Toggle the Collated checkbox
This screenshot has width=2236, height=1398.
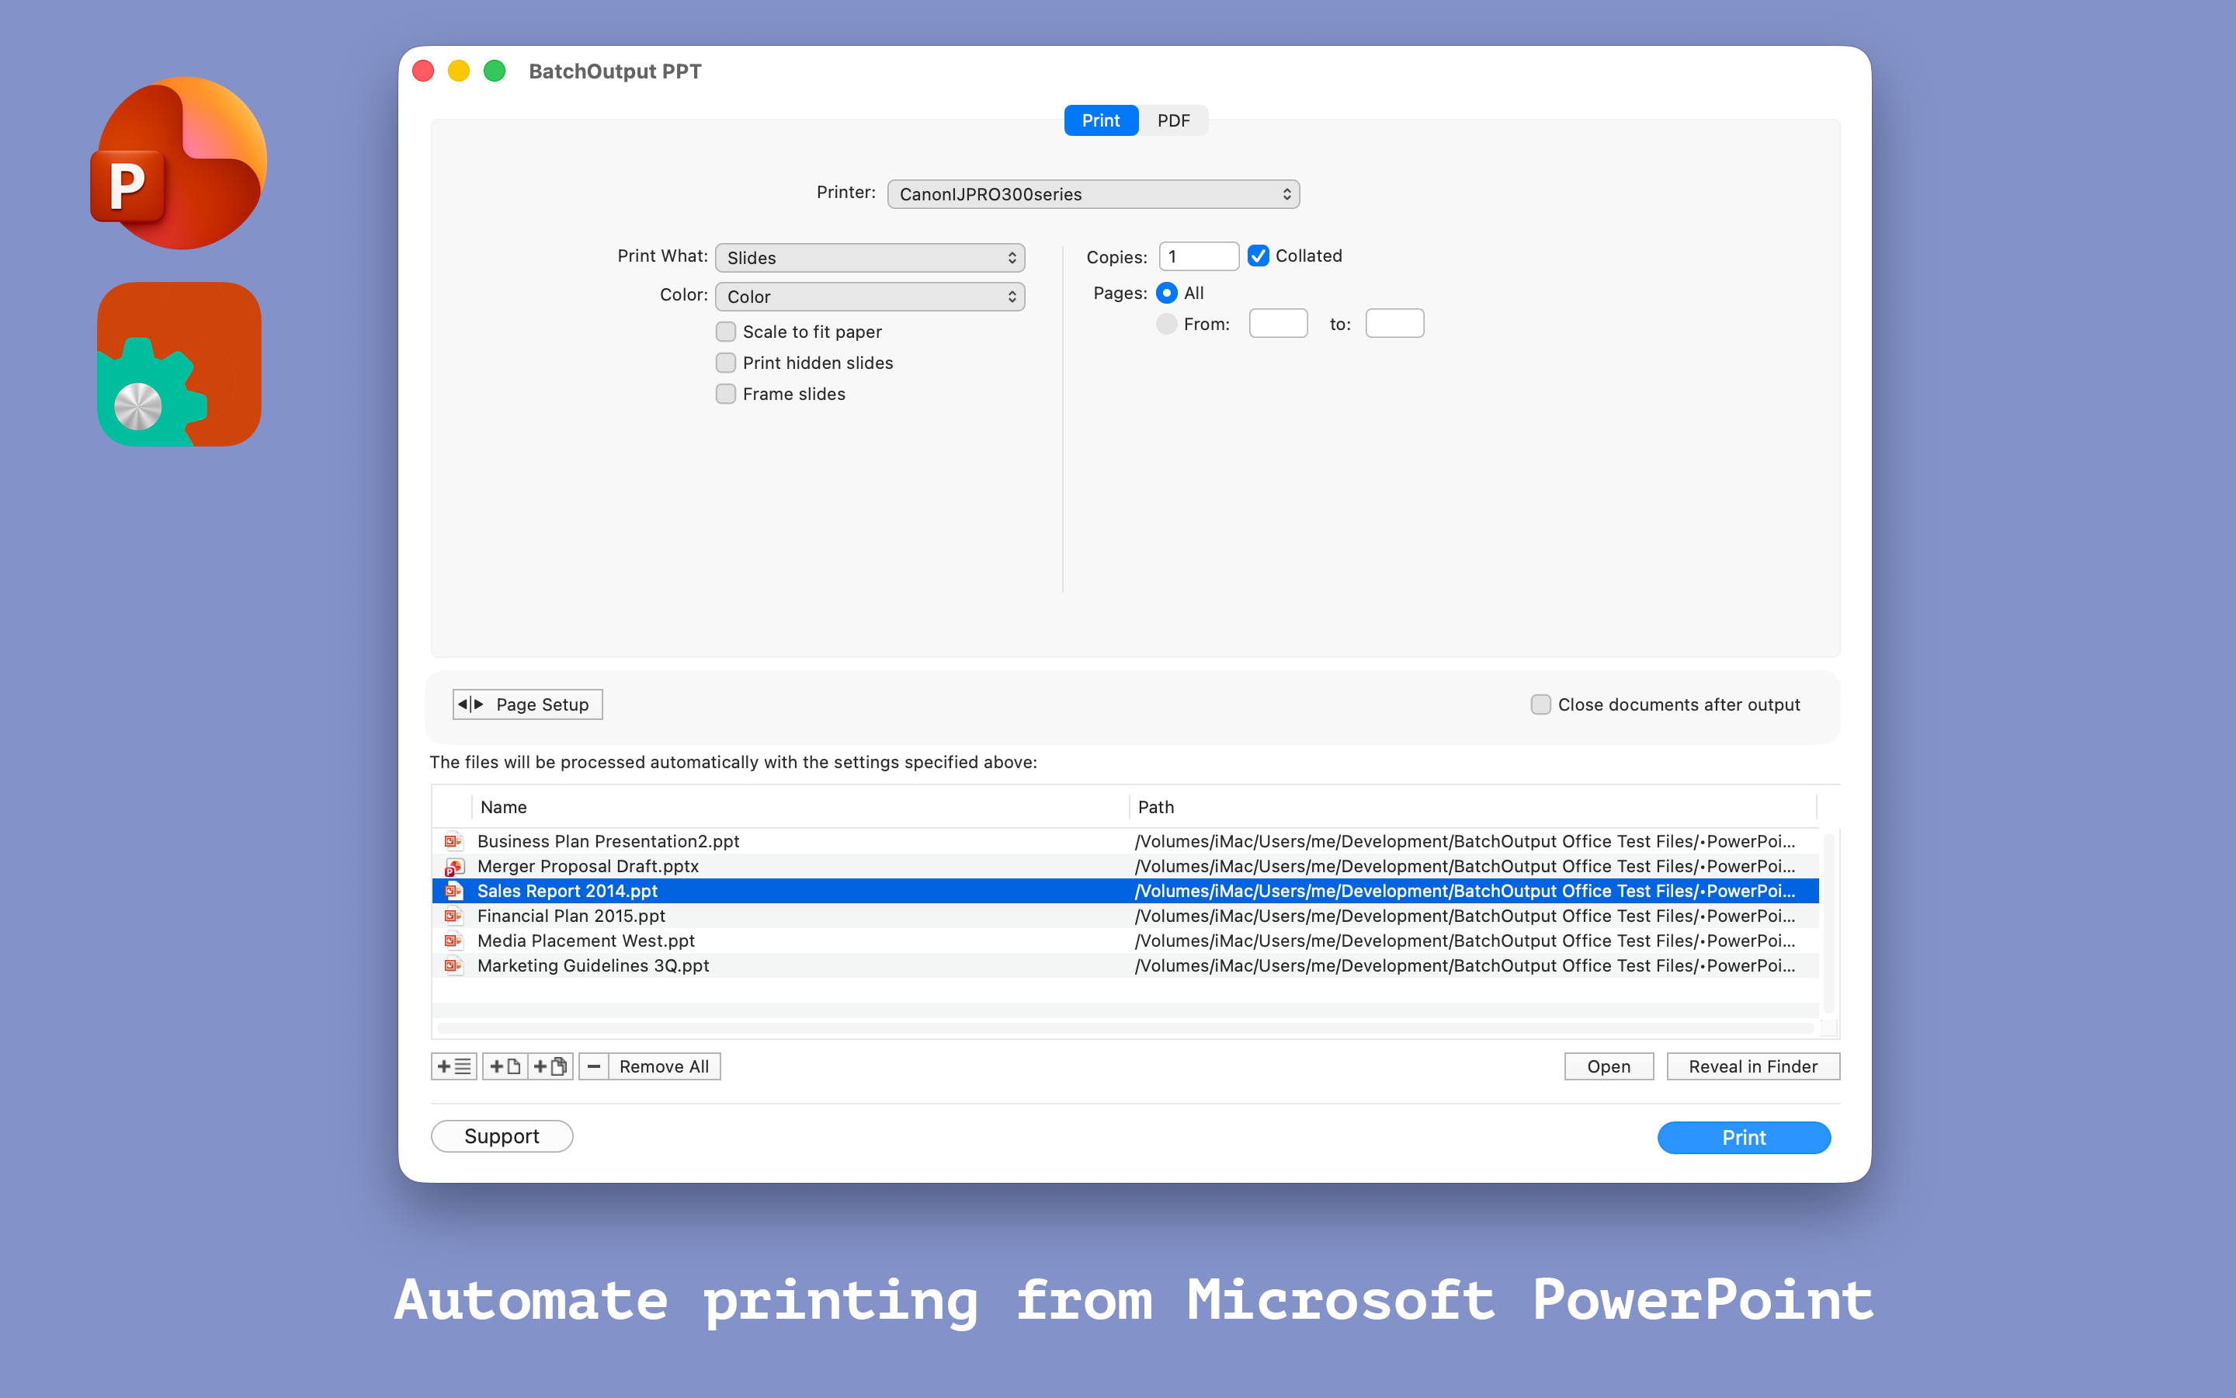pyautogui.click(x=1259, y=256)
